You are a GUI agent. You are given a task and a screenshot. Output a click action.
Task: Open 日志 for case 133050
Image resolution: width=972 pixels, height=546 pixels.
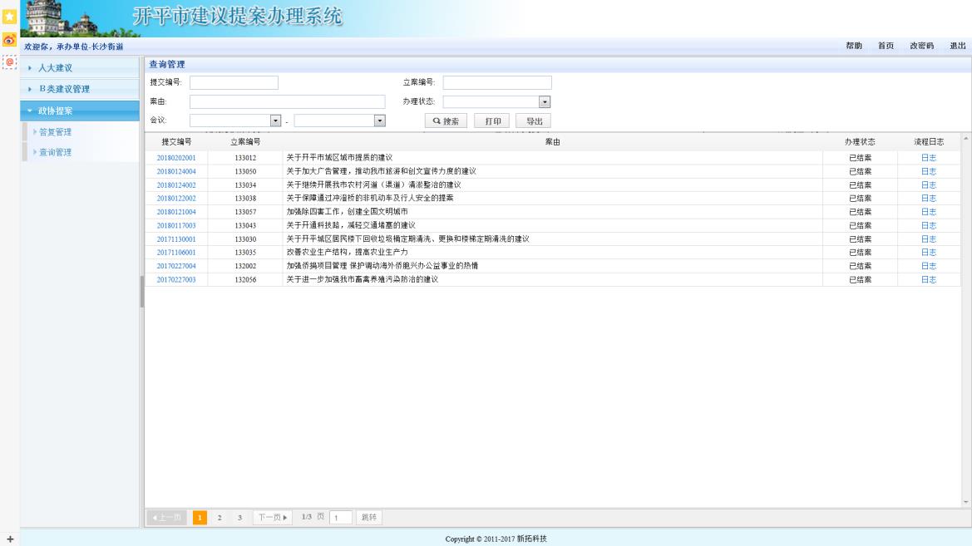pyautogui.click(x=928, y=171)
